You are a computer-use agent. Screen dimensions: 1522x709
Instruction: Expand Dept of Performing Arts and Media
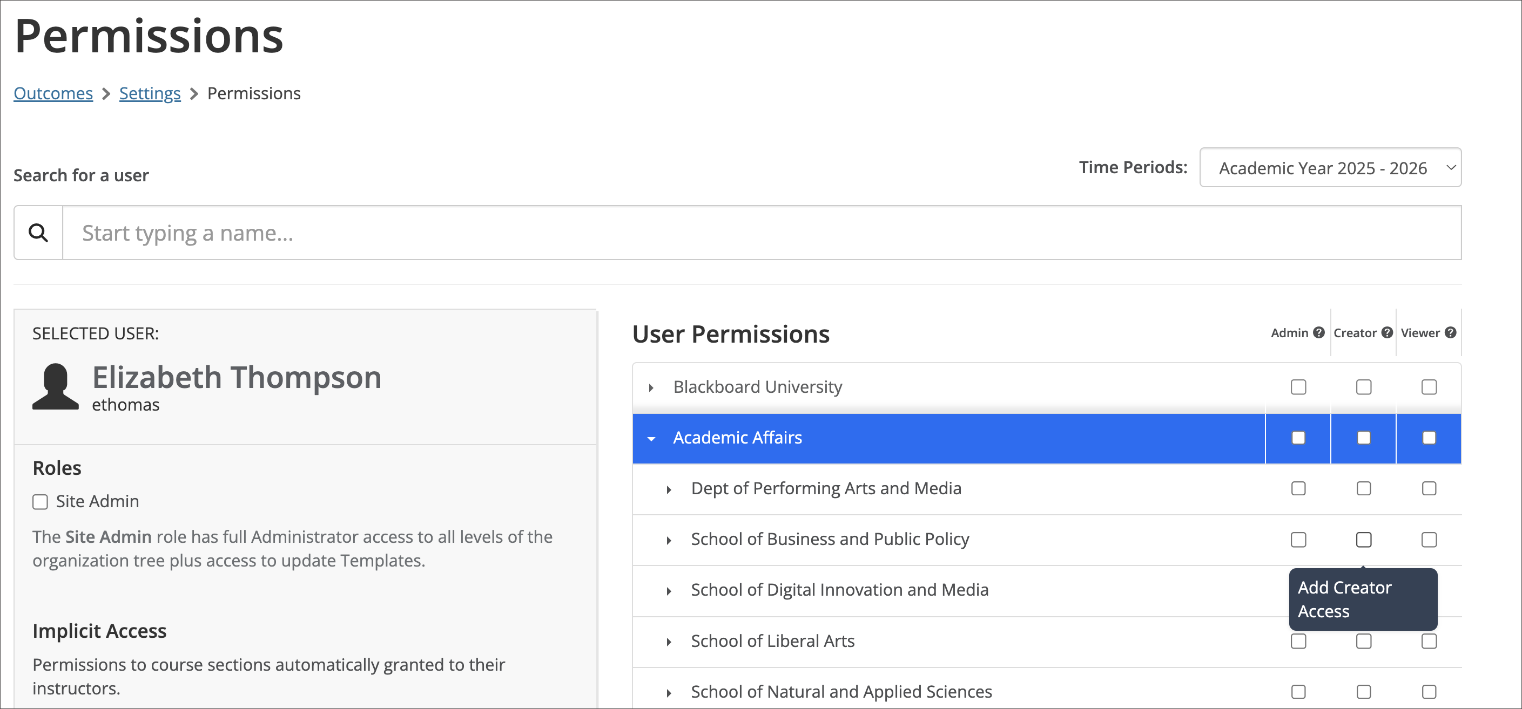coord(669,489)
